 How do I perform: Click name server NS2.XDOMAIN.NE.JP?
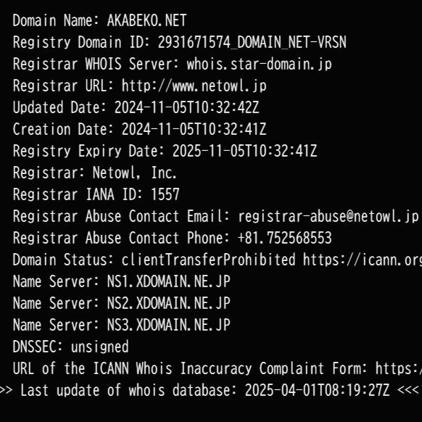168,304
